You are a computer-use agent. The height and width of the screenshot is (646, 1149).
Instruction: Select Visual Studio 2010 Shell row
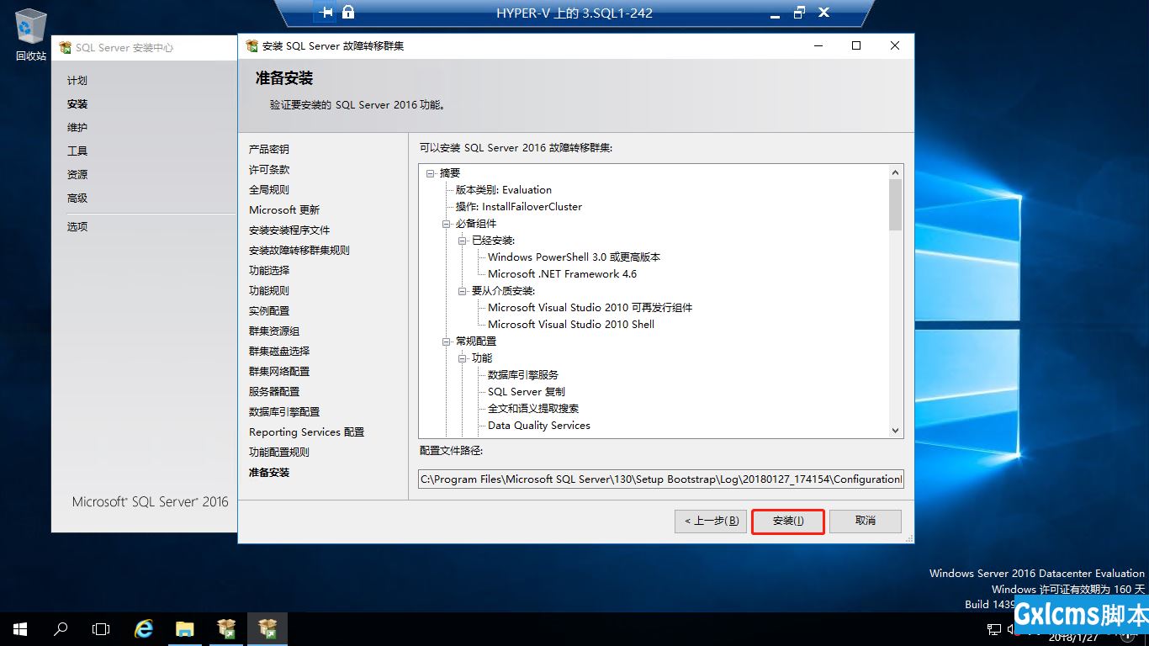coord(571,325)
